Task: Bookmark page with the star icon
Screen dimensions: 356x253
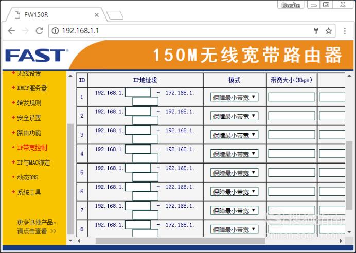Action: coord(329,31)
